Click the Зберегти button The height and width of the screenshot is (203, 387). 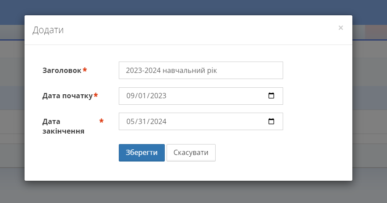pos(142,153)
